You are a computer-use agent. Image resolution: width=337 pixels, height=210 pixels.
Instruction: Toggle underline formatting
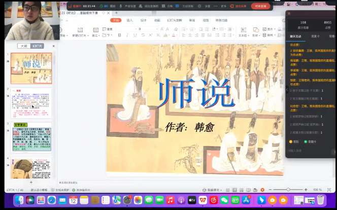(135, 35)
